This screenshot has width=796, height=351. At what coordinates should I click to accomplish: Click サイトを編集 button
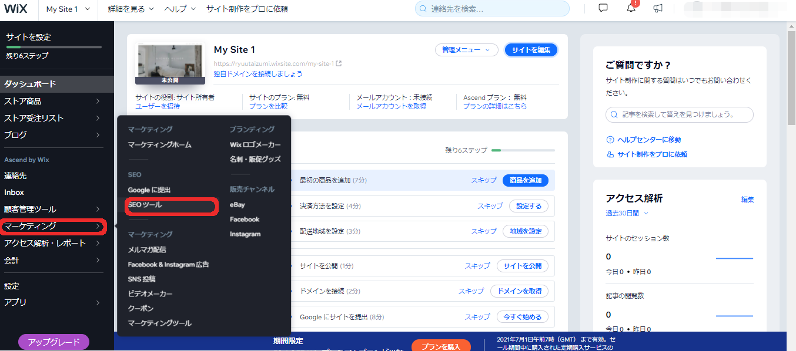coord(531,50)
